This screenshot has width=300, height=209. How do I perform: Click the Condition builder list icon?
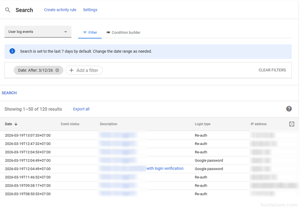[x=108, y=32]
